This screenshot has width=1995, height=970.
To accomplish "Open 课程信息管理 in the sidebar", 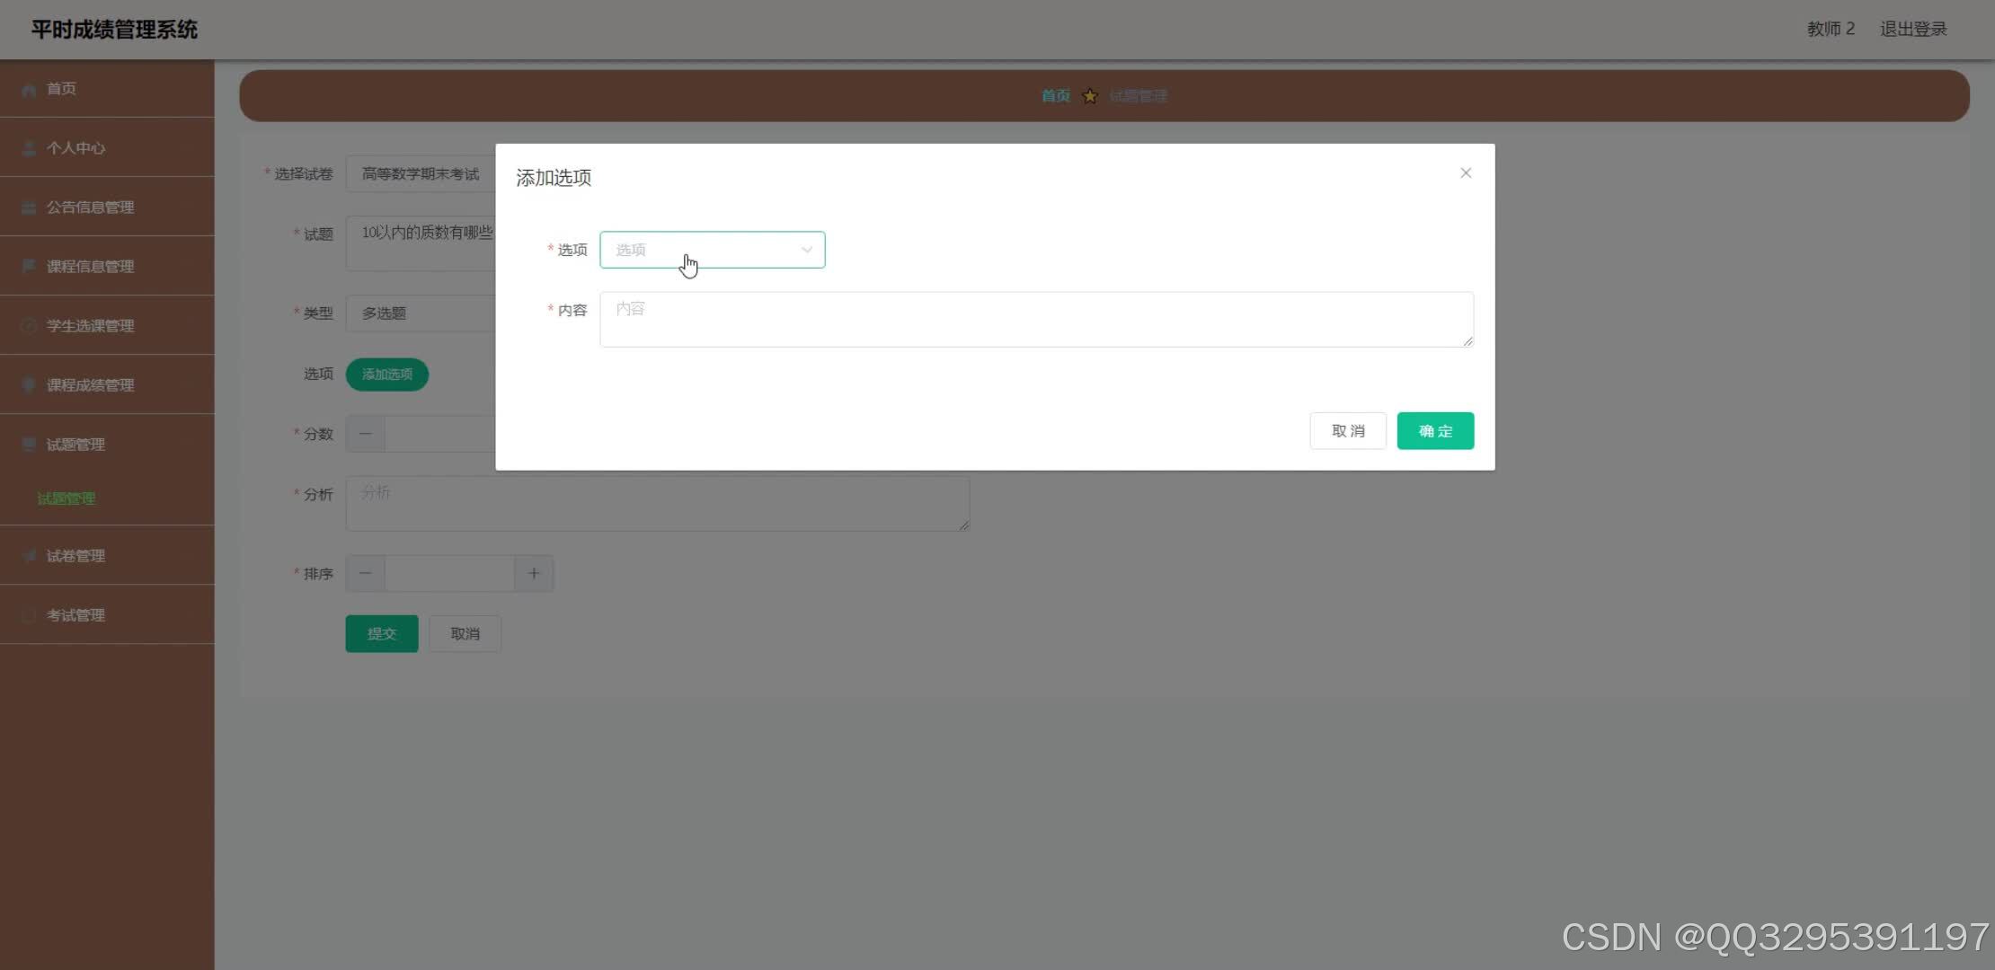I will 107,266.
